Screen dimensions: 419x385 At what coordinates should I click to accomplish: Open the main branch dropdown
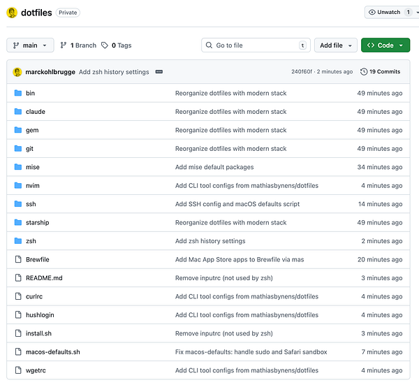(x=30, y=45)
